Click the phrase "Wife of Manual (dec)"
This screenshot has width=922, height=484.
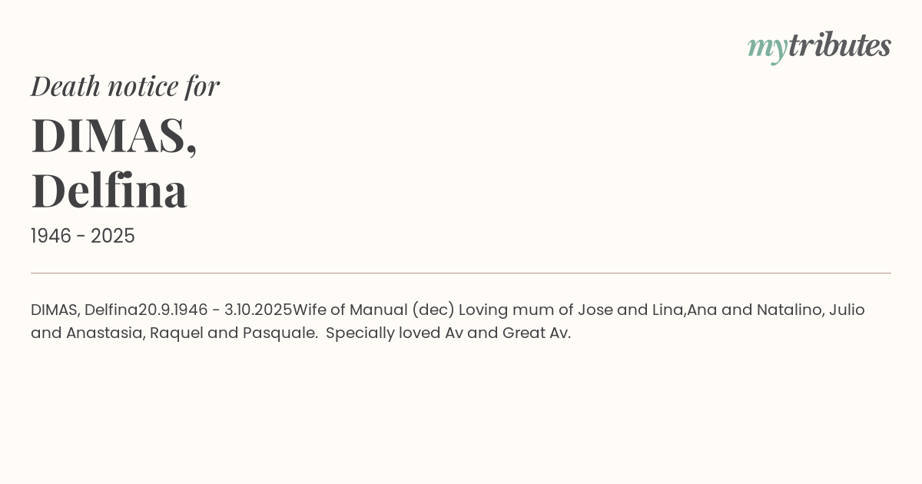coord(374,310)
